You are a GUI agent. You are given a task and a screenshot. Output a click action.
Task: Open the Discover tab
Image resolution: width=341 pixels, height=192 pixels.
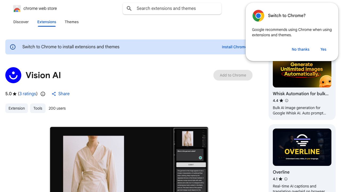tap(21, 22)
